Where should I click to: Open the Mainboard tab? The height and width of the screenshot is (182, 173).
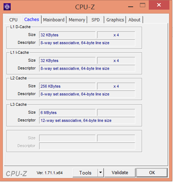click(x=54, y=20)
